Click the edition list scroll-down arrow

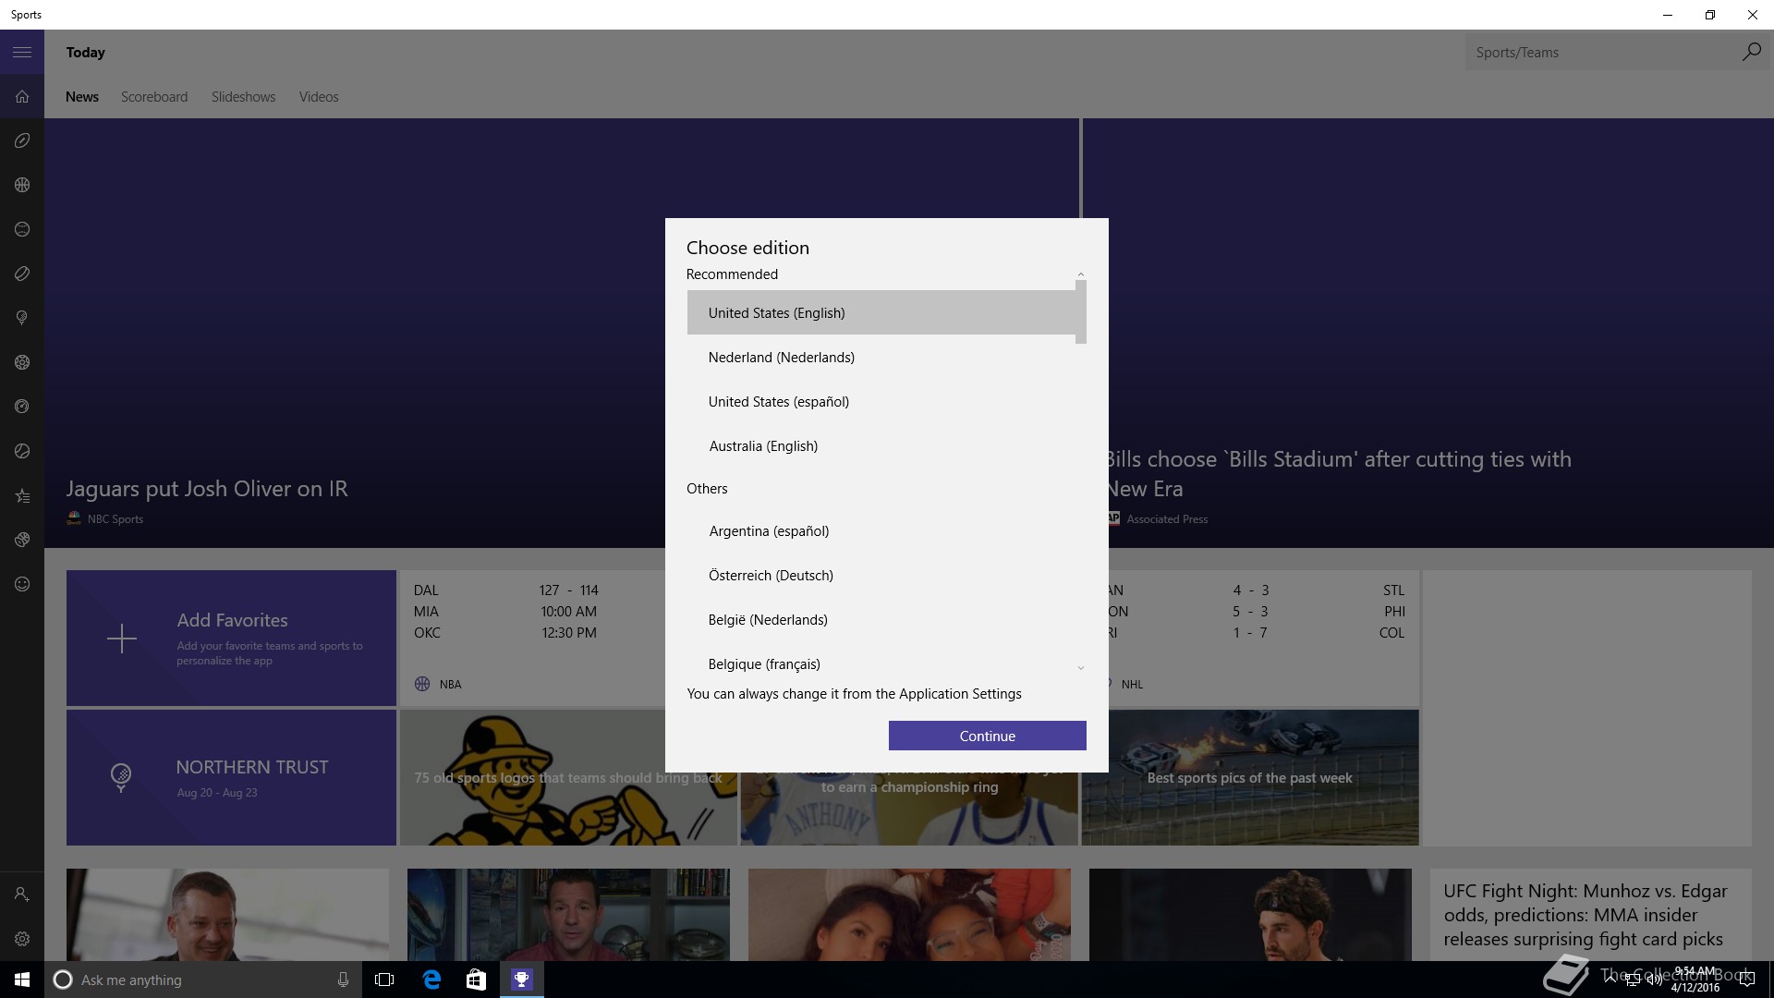(x=1081, y=668)
